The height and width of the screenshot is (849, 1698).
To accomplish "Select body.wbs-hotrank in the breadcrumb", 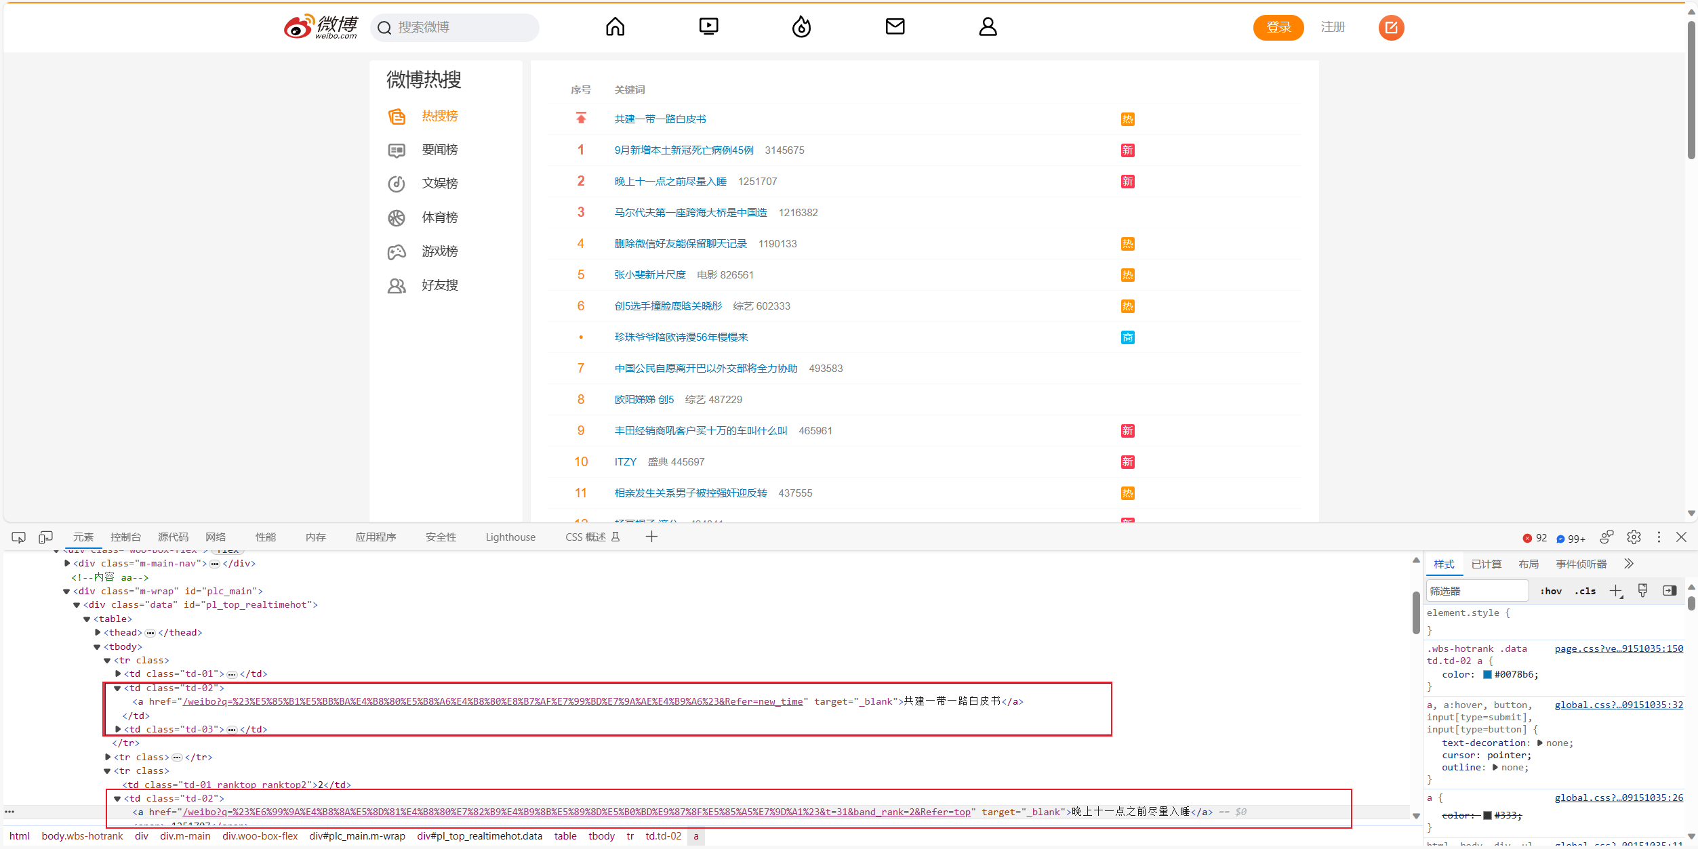I will (82, 836).
